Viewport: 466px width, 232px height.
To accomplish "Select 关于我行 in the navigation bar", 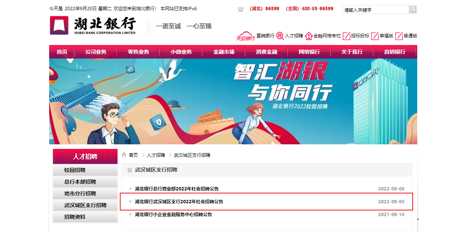I will (352, 52).
